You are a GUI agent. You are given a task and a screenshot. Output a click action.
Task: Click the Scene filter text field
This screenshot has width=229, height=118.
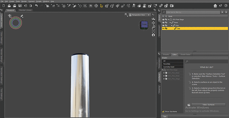193,12
